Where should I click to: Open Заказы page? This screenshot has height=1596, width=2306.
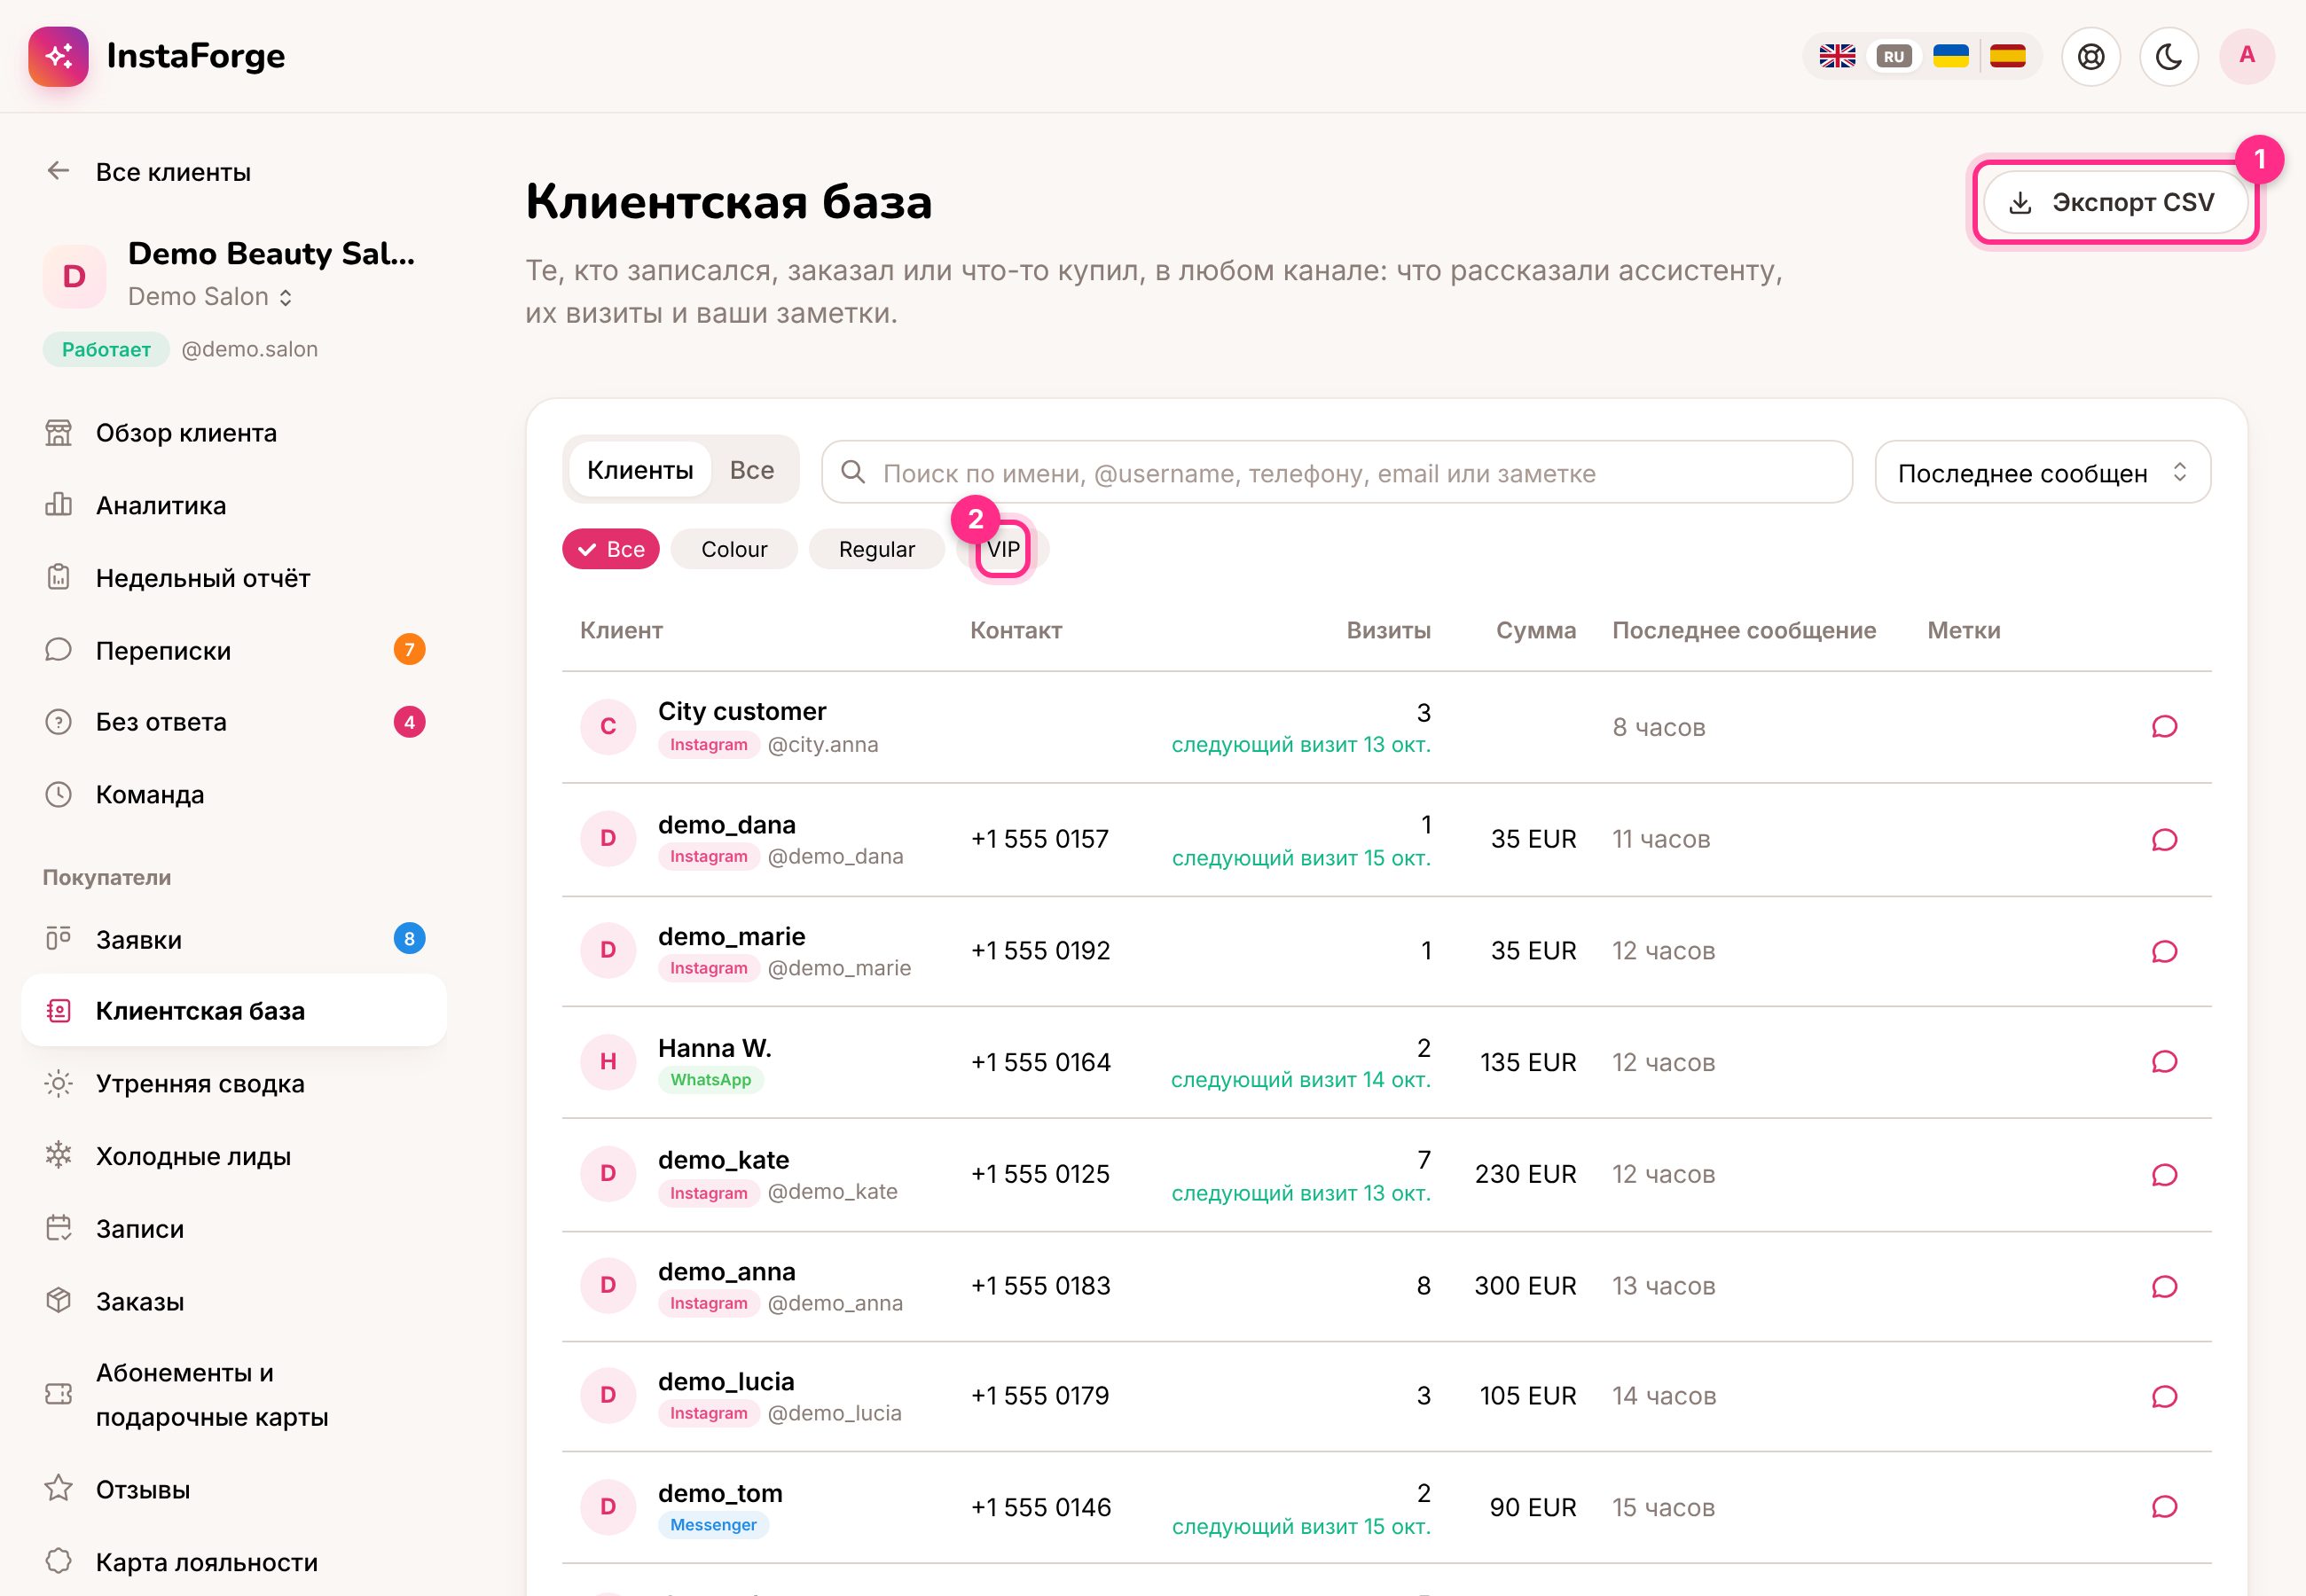tap(233, 1302)
